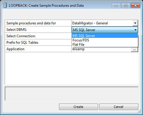
Task: Click the empty message box above Create
Action: coord(72,94)
